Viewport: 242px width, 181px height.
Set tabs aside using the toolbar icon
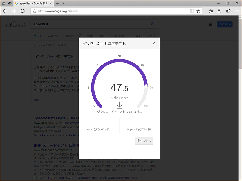pos(4,3)
